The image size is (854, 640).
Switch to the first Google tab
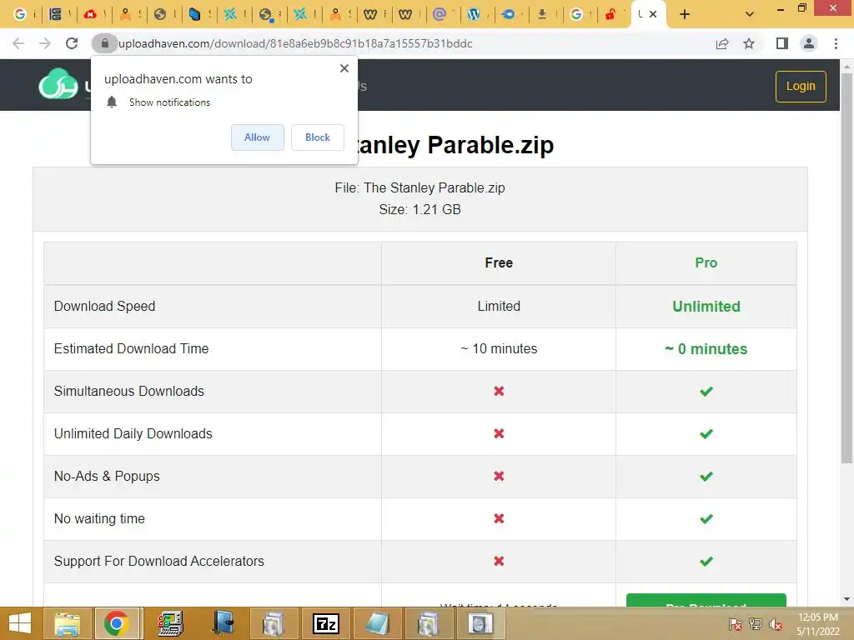pos(20,14)
